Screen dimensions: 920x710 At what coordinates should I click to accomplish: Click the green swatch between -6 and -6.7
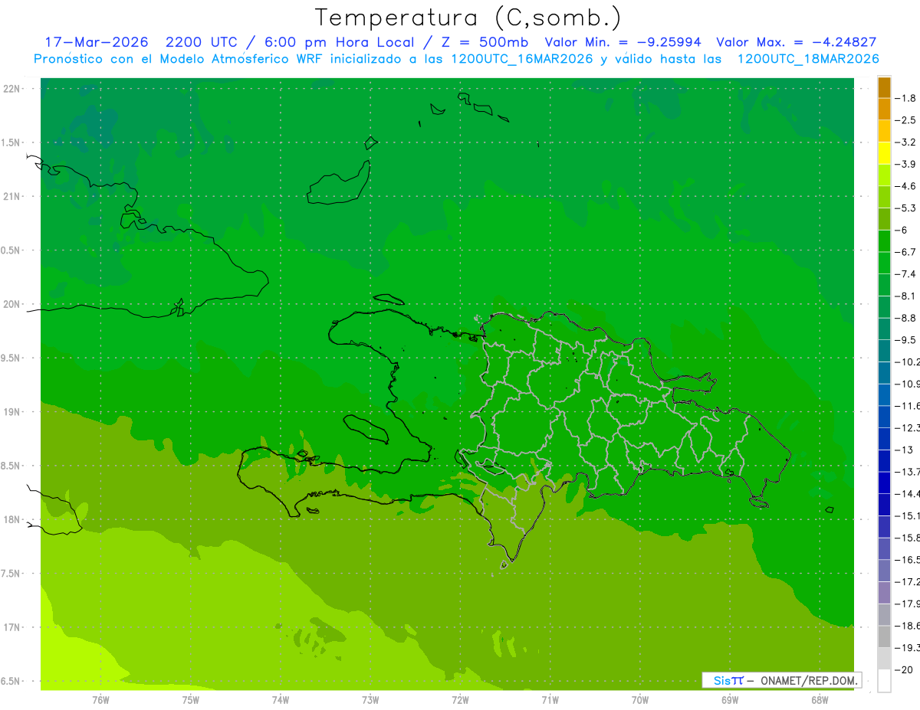tap(884, 241)
